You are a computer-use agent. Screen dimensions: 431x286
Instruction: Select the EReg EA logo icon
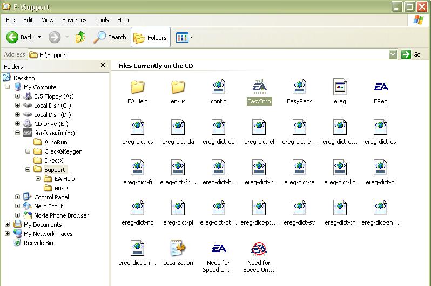click(381, 87)
